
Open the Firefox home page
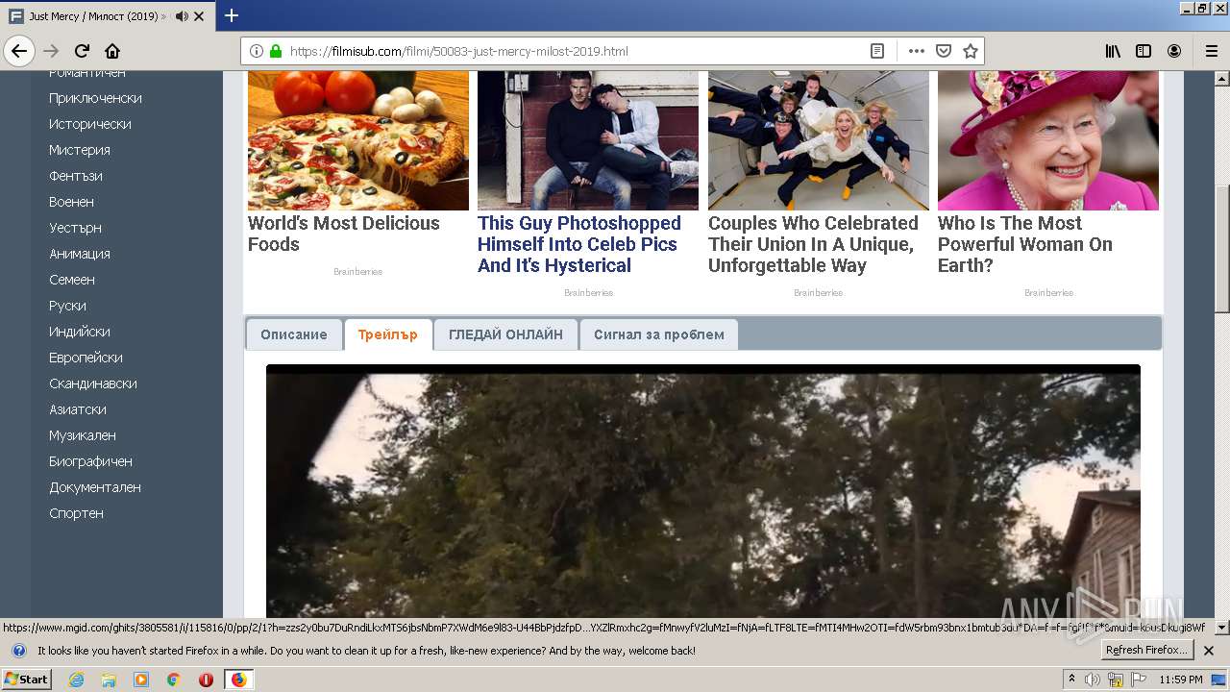tap(112, 51)
